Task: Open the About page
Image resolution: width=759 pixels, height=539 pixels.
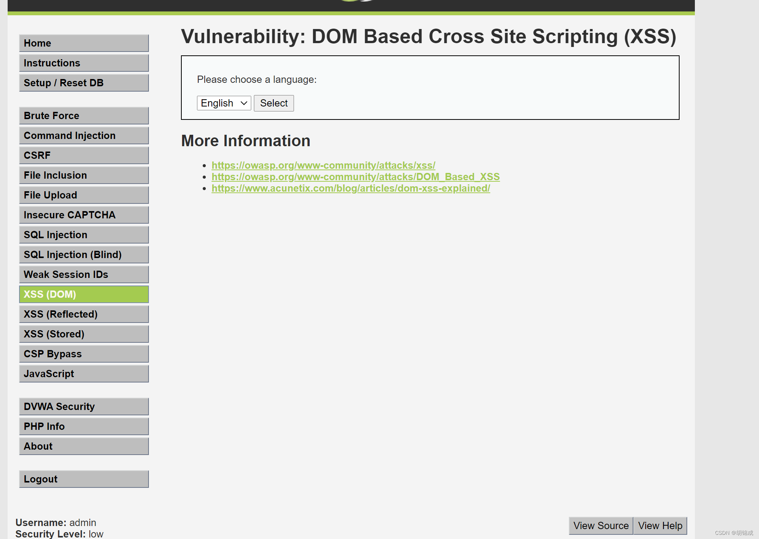Action: [84, 446]
